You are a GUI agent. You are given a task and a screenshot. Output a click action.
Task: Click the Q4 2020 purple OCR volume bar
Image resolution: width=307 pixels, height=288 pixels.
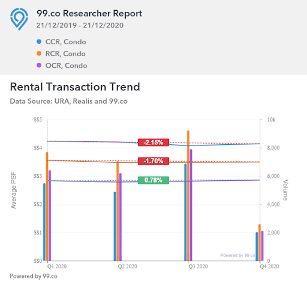pos(263,246)
